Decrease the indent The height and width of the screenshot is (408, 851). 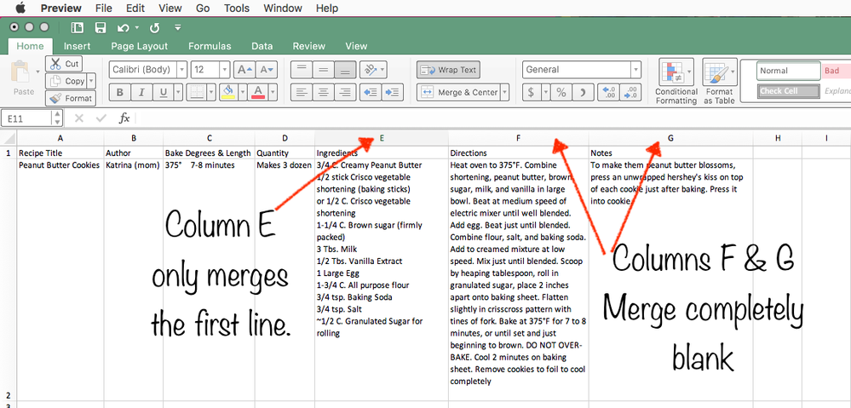click(x=371, y=92)
